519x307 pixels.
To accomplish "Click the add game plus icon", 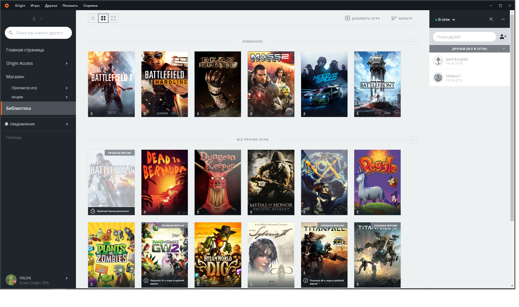I will 347,18.
